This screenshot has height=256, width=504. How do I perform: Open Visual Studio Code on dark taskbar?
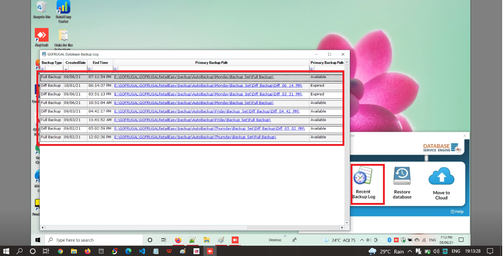142,251
